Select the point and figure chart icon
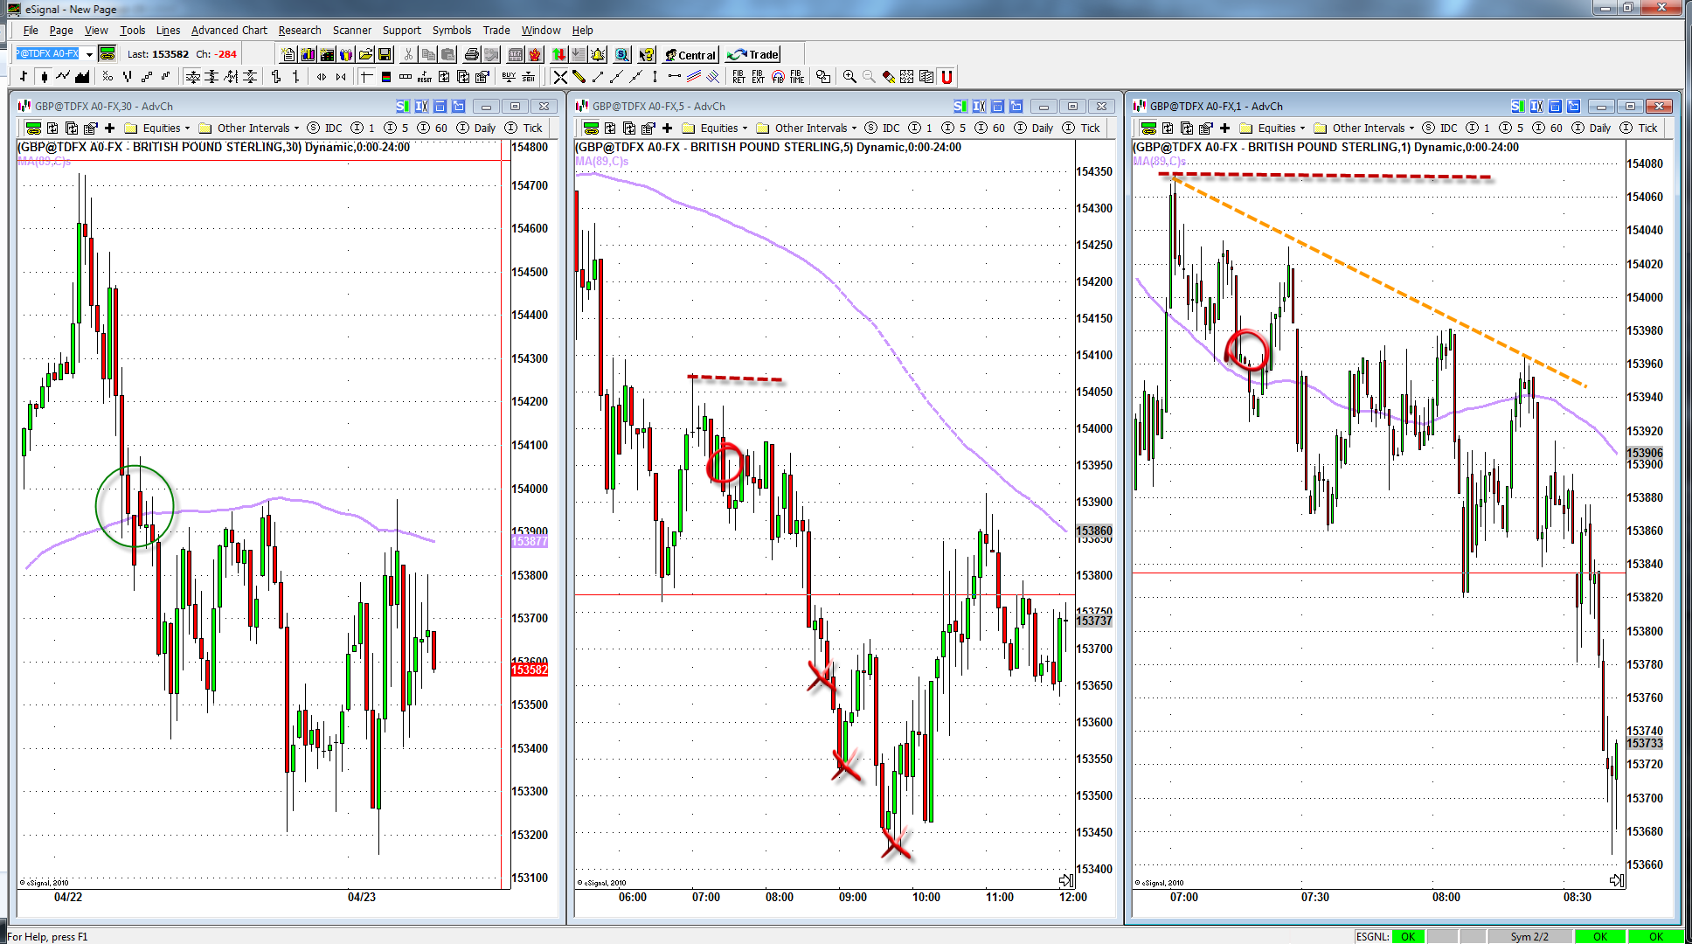Screen dimensions: 1692x944 (107, 77)
